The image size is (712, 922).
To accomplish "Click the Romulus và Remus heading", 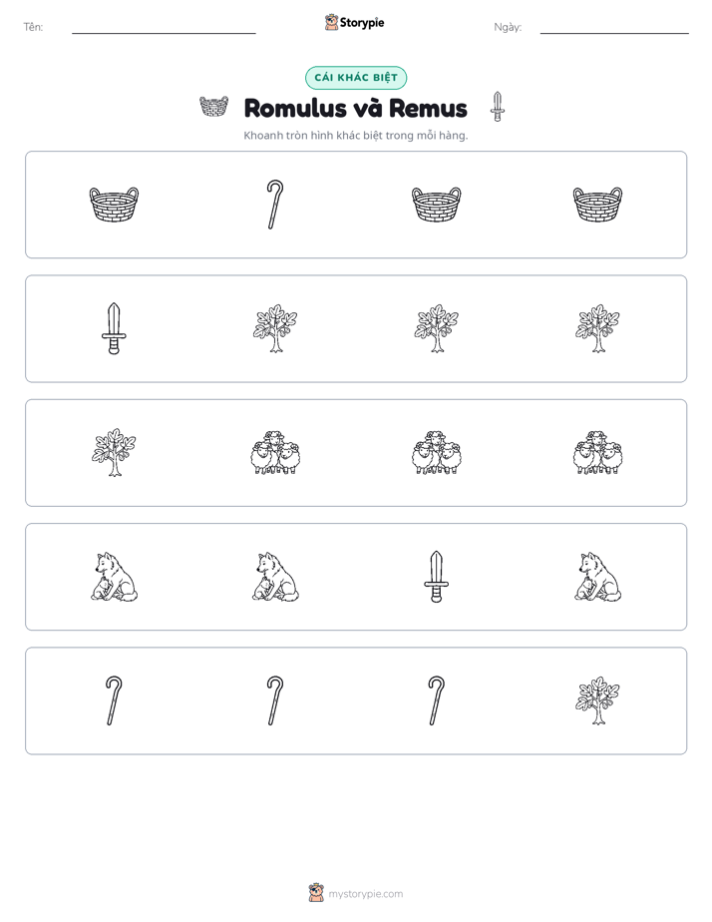I will [x=355, y=108].
